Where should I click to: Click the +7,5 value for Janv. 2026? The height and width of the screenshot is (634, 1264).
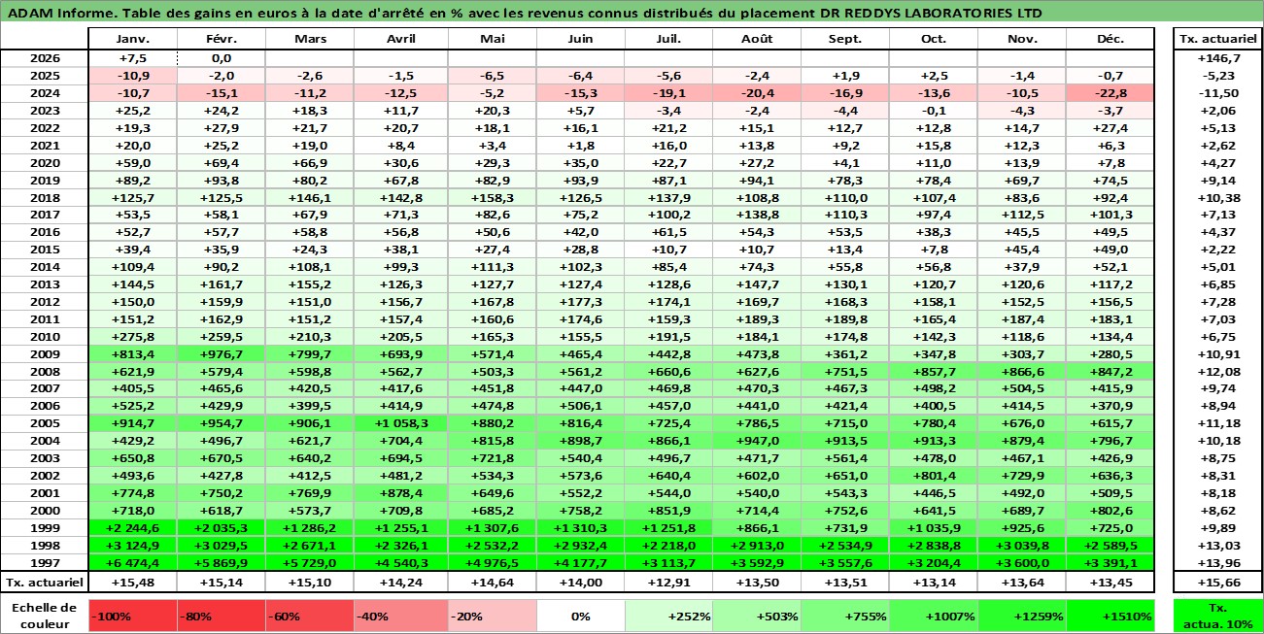point(132,58)
